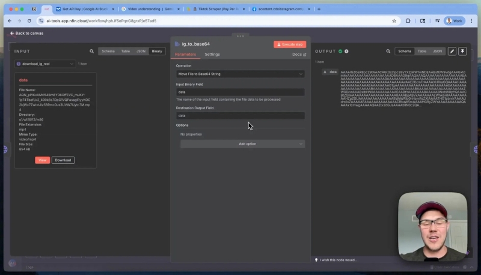This screenshot has width=481, height=275.
Task: Pin the output data
Action: 462,52
